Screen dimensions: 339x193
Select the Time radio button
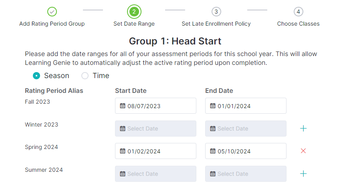pyautogui.click(x=85, y=76)
